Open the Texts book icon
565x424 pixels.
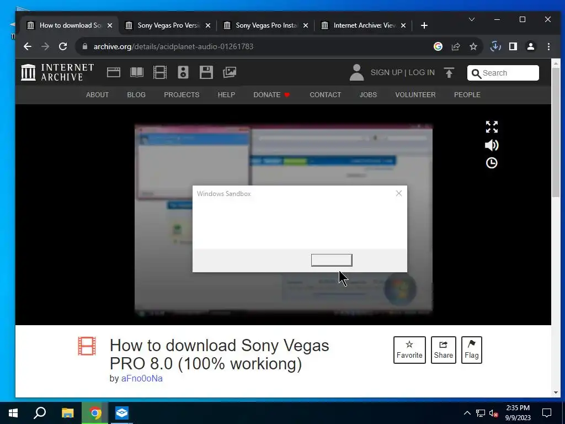coord(137,72)
